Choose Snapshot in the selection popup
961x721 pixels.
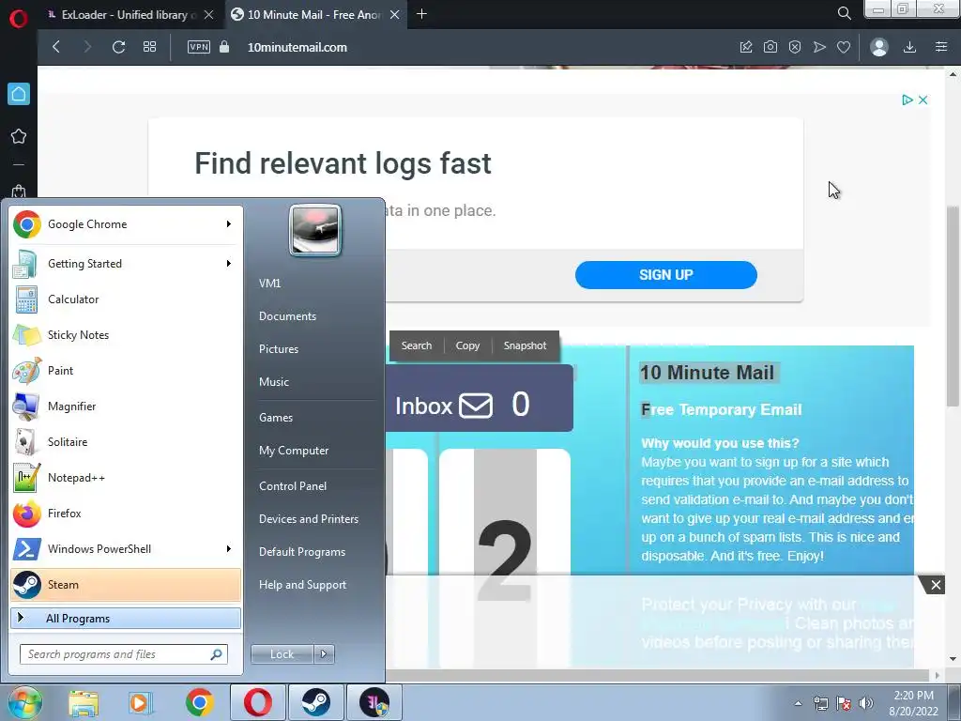click(525, 345)
